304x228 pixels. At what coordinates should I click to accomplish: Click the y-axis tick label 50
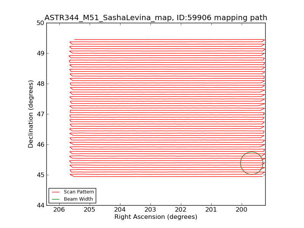[40, 23]
